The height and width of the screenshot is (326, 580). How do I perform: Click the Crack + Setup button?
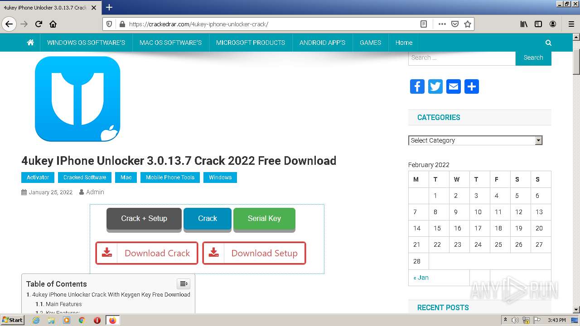(x=144, y=219)
